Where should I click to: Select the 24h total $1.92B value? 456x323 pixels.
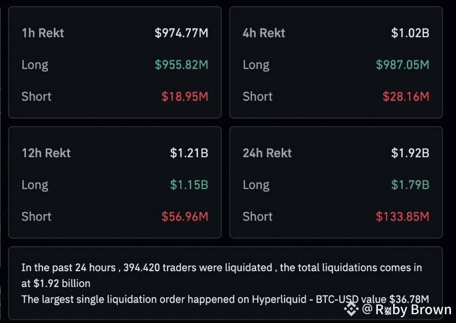click(x=410, y=153)
